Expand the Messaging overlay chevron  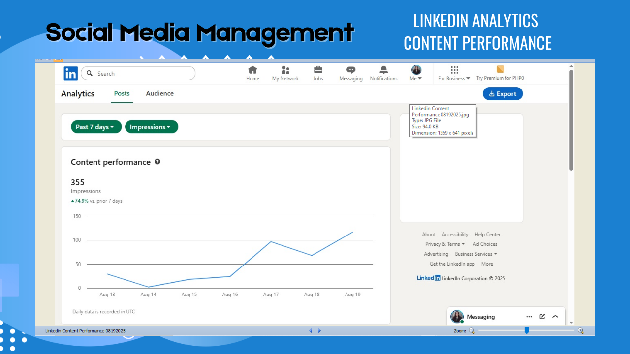tap(555, 317)
